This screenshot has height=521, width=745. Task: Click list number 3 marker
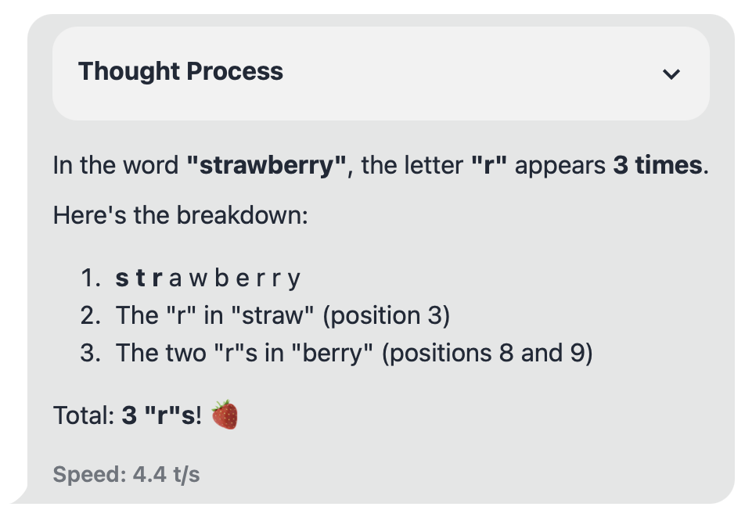click(x=91, y=353)
